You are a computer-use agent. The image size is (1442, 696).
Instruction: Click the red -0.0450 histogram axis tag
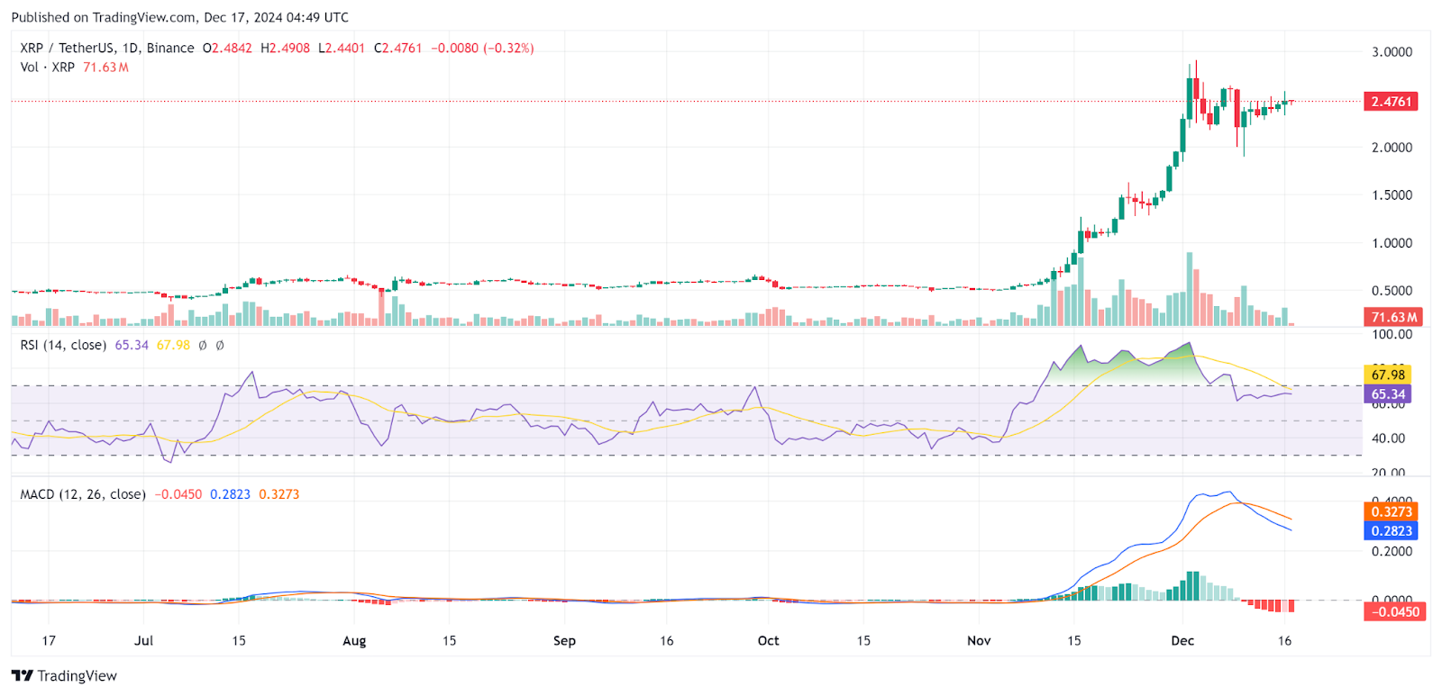point(1394,612)
